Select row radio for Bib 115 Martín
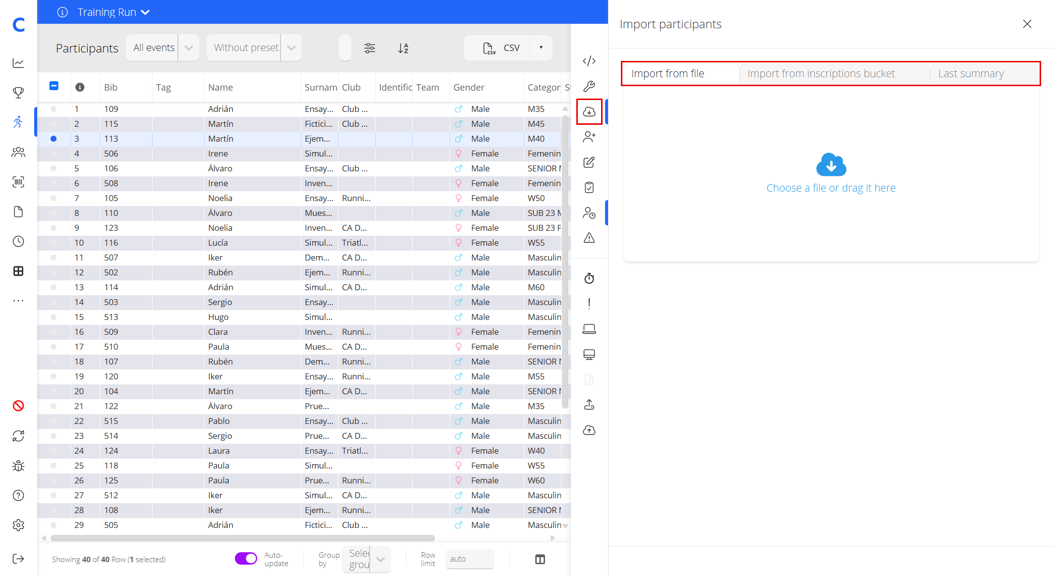The width and height of the screenshot is (1054, 576). click(x=54, y=124)
